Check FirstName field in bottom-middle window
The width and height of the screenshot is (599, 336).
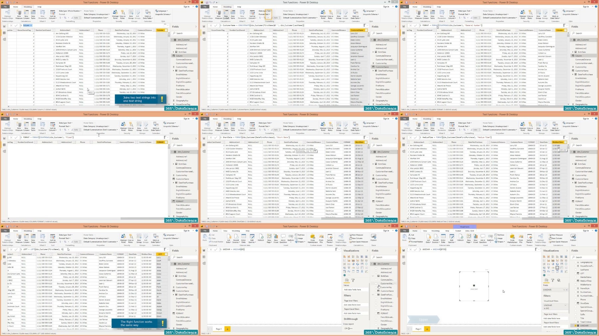click(x=376, y=309)
